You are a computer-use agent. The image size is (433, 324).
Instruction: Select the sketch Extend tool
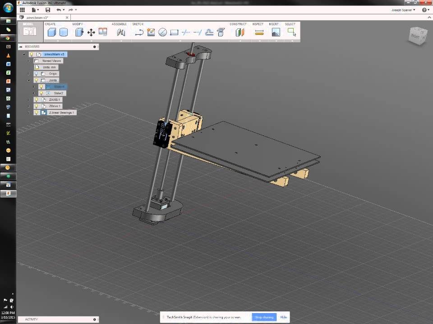coord(198,32)
